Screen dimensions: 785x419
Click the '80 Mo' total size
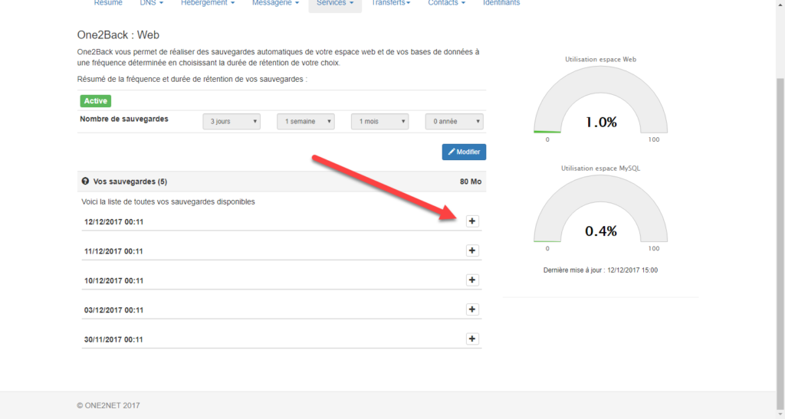click(x=471, y=182)
